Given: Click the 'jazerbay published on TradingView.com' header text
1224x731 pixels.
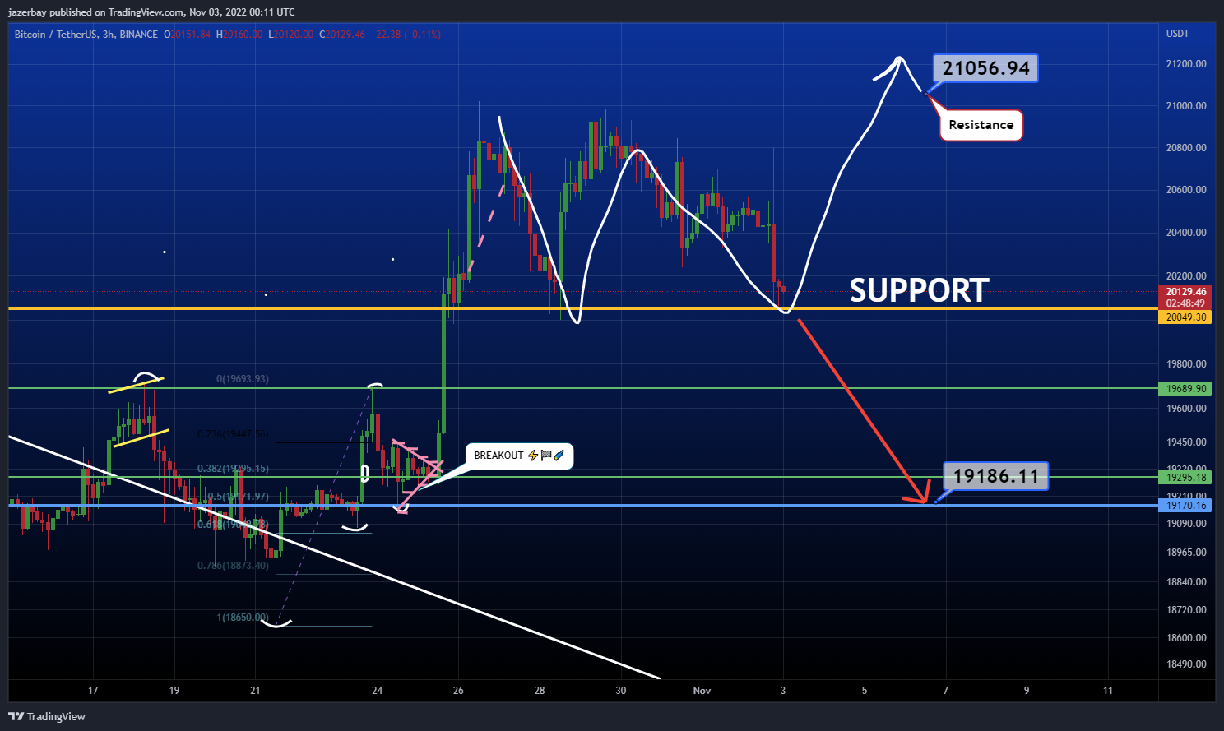Looking at the screenshot, I should pos(96,12).
